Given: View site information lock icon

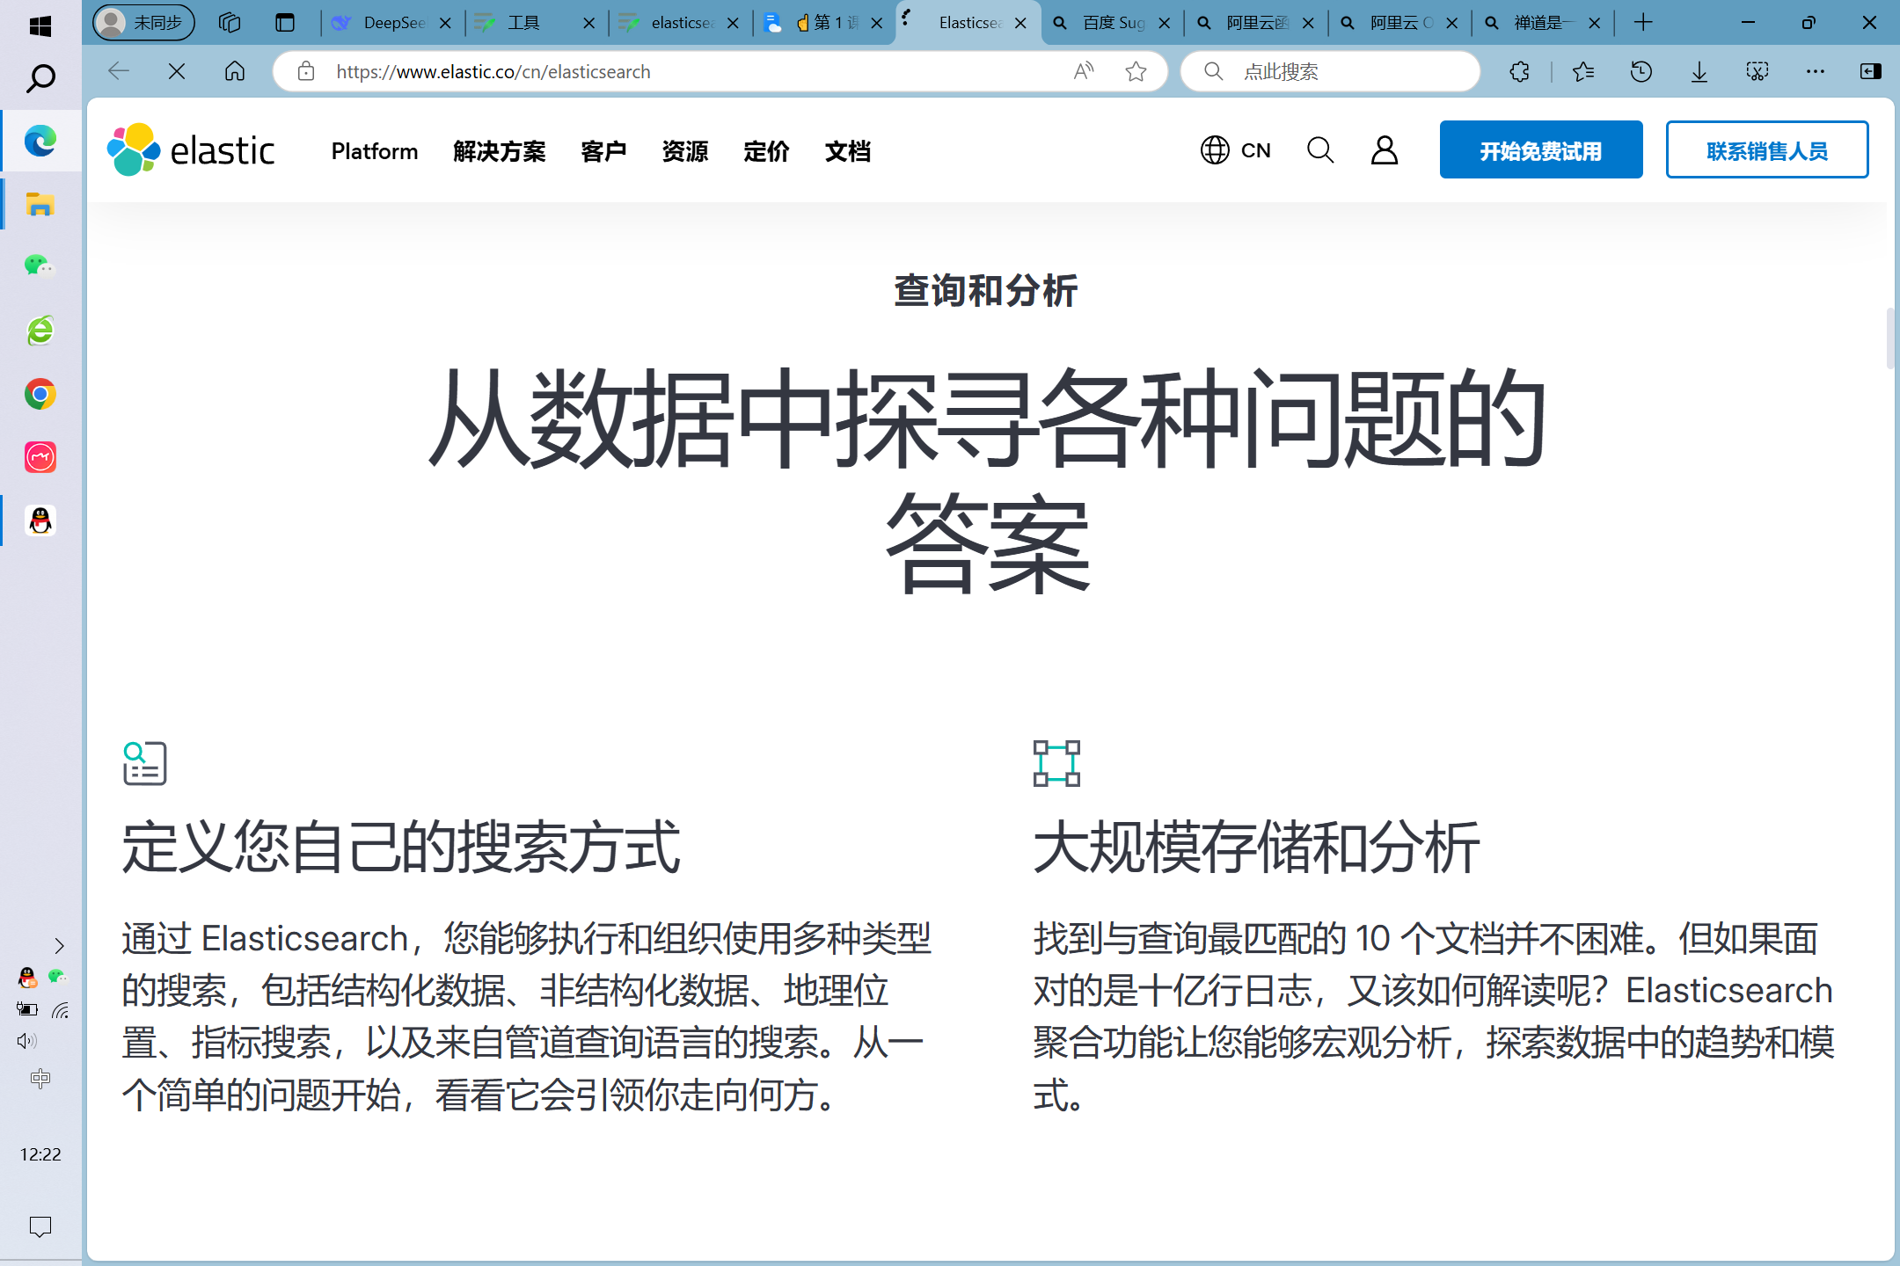Looking at the screenshot, I should 305,71.
